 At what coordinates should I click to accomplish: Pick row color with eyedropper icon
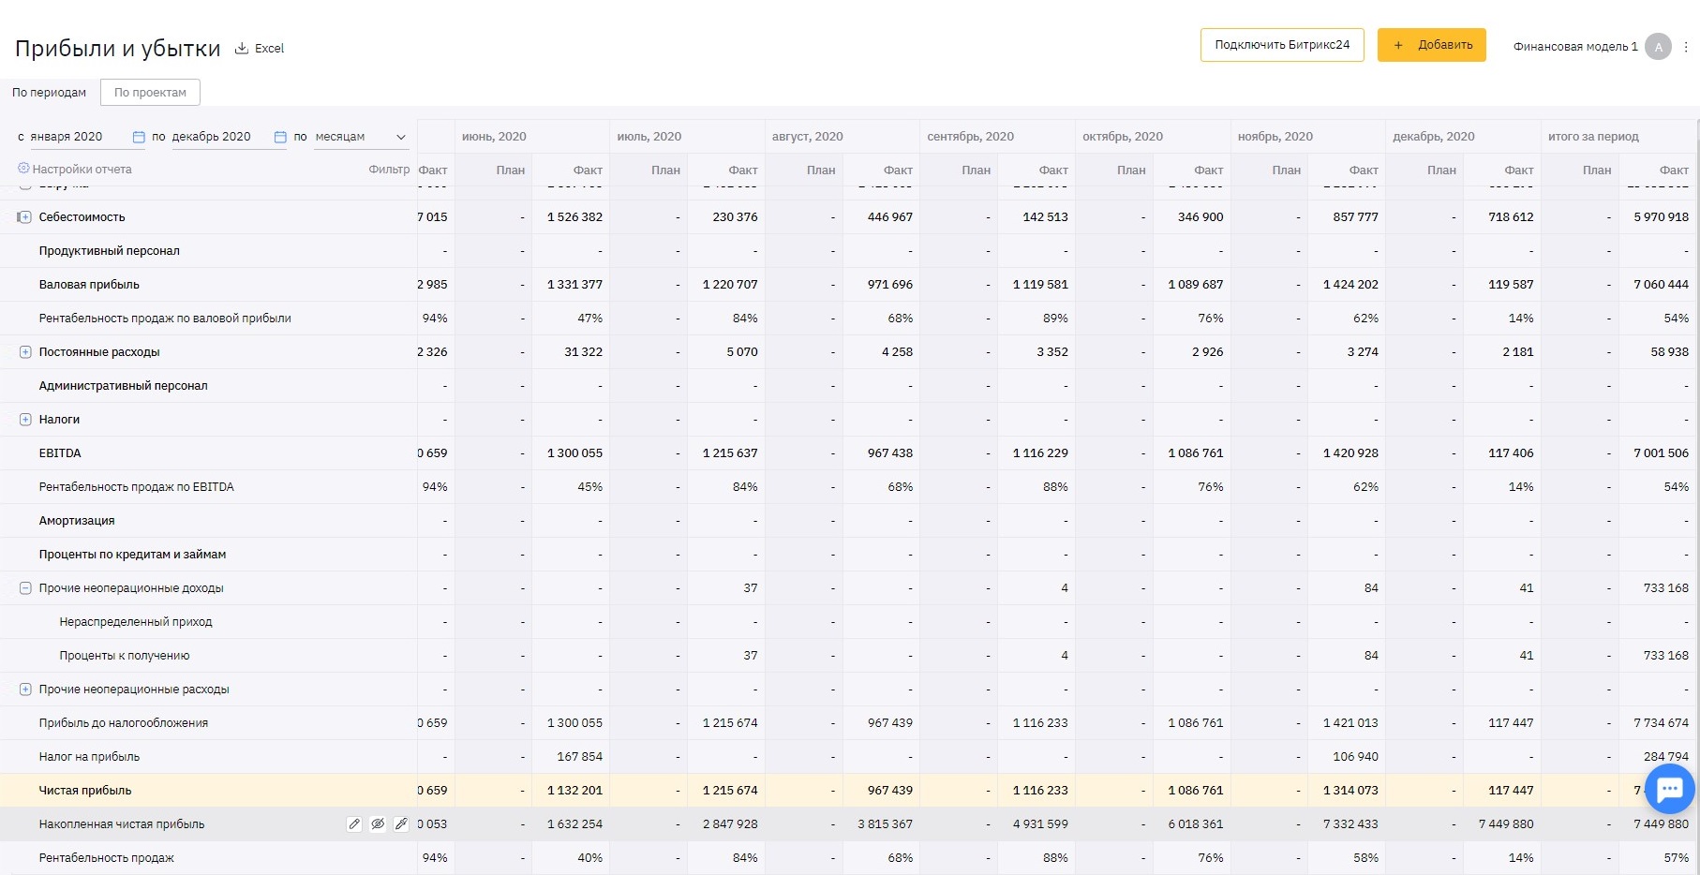pos(401,824)
